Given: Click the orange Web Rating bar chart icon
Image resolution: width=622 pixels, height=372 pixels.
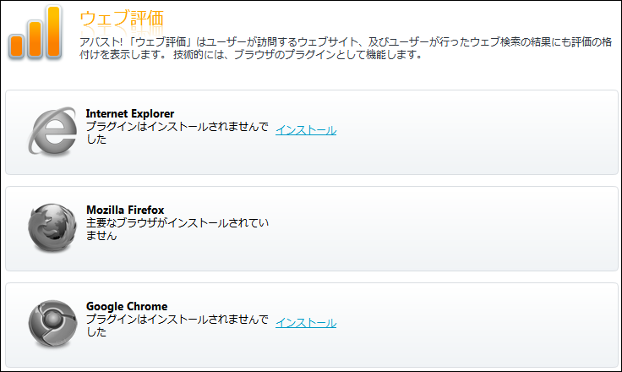Looking at the screenshot, I should click(36, 33).
